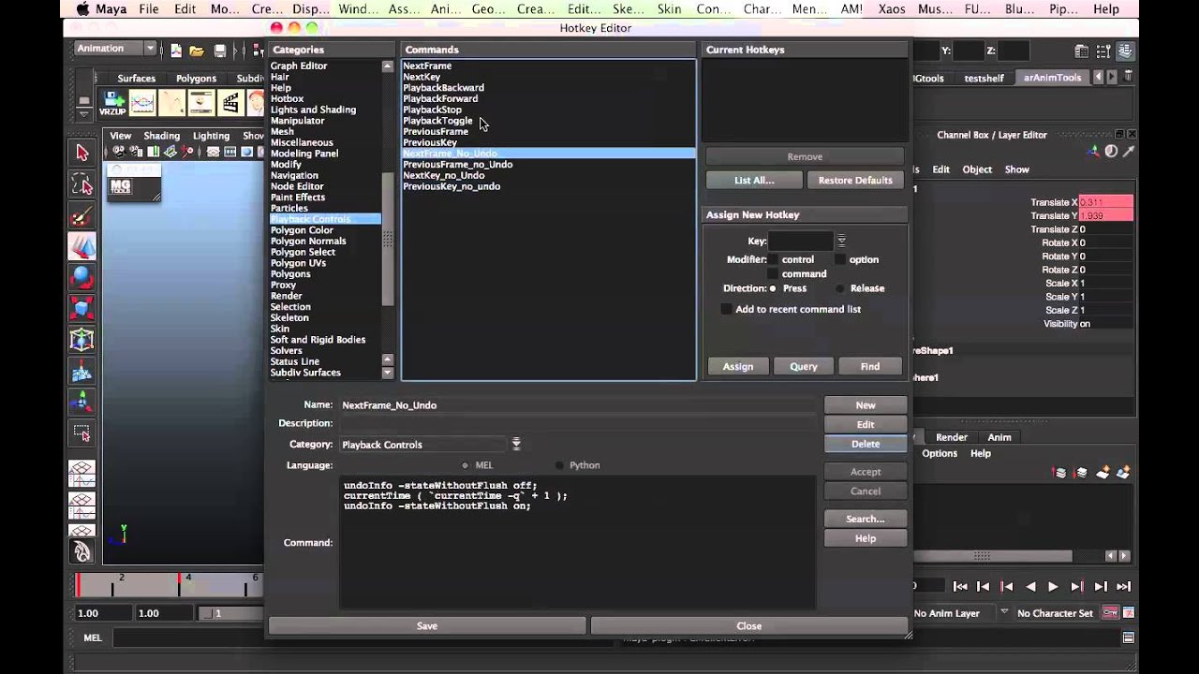This screenshot has width=1199, height=674.
Task: Choose the Lasso select tool
Action: 82,184
